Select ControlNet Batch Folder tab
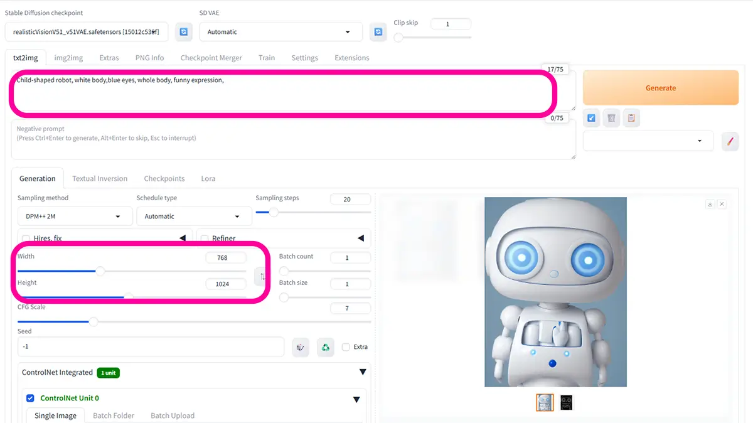The height and width of the screenshot is (423, 753). [x=114, y=415]
